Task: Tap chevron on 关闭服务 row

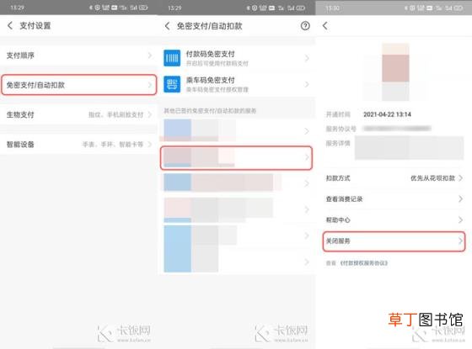Action: pyautogui.click(x=460, y=241)
